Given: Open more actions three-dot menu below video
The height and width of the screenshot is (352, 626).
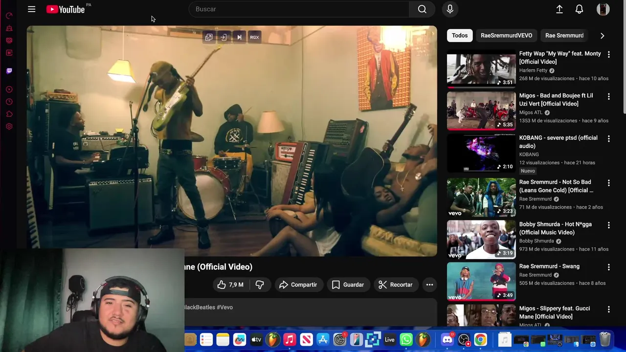Looking at the screenshot, I should (429, 285).
